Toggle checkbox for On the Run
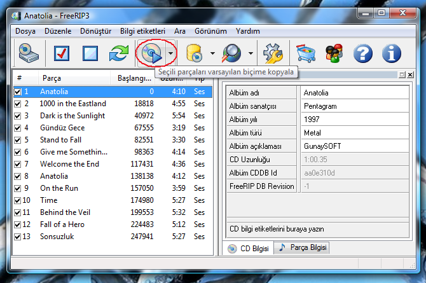Viewport: 426px width, 283px height. coord(18,188)
